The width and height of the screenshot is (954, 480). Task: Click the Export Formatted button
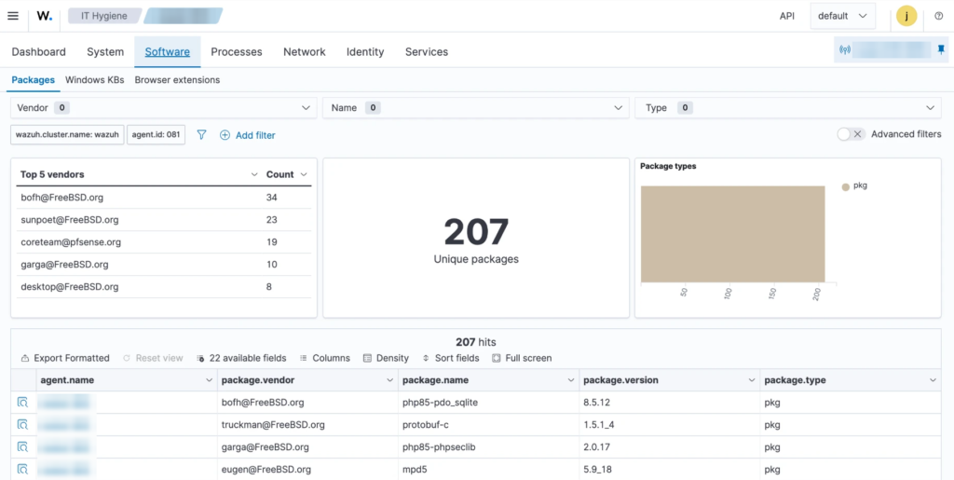pos(65,358)
